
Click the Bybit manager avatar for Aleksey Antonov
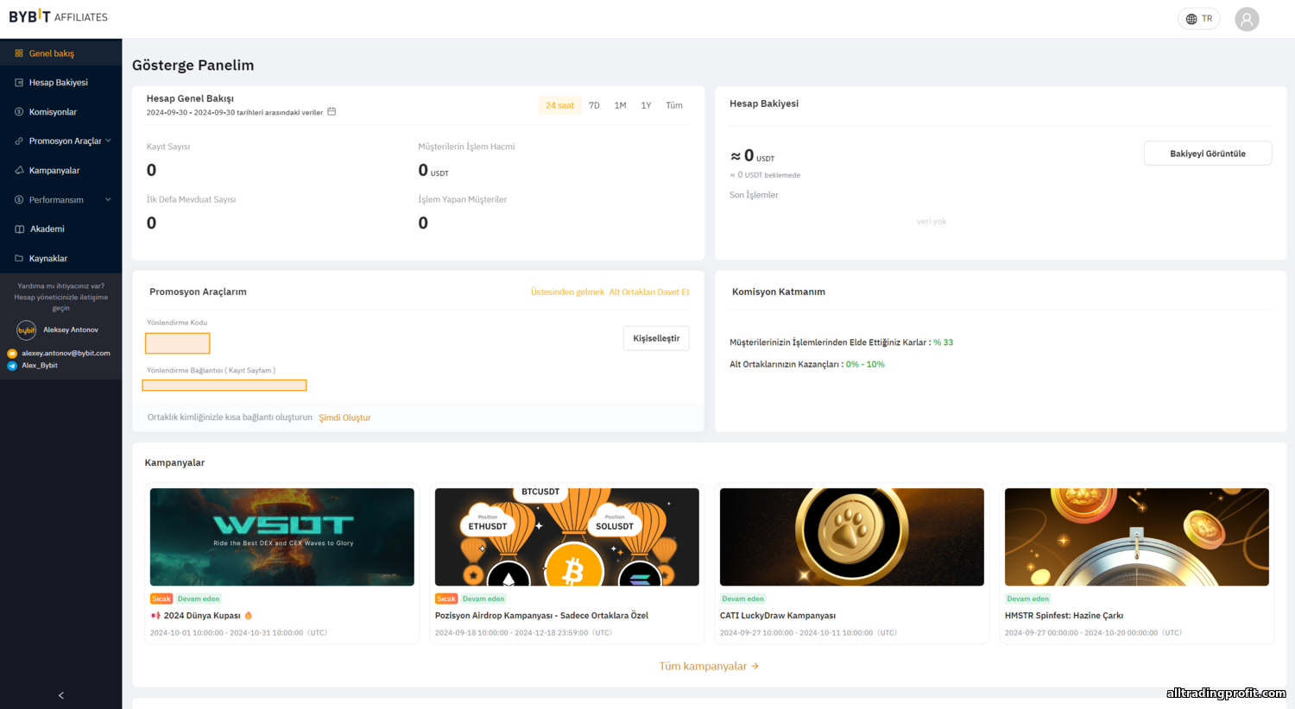[x=27, y=330]
